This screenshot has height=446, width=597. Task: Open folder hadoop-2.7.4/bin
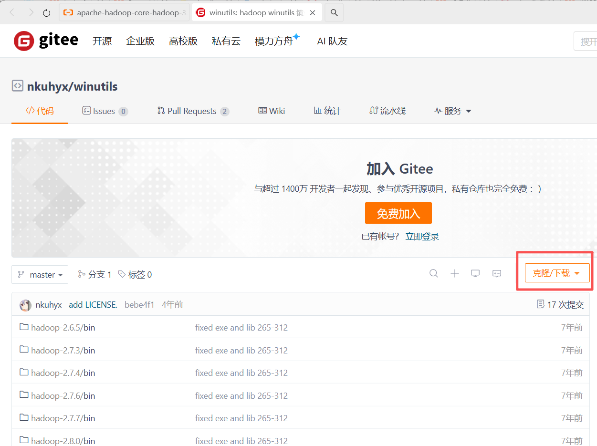(x=63, y=373)
